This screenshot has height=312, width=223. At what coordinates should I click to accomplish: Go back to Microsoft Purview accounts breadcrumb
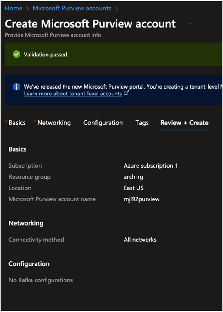72,9
